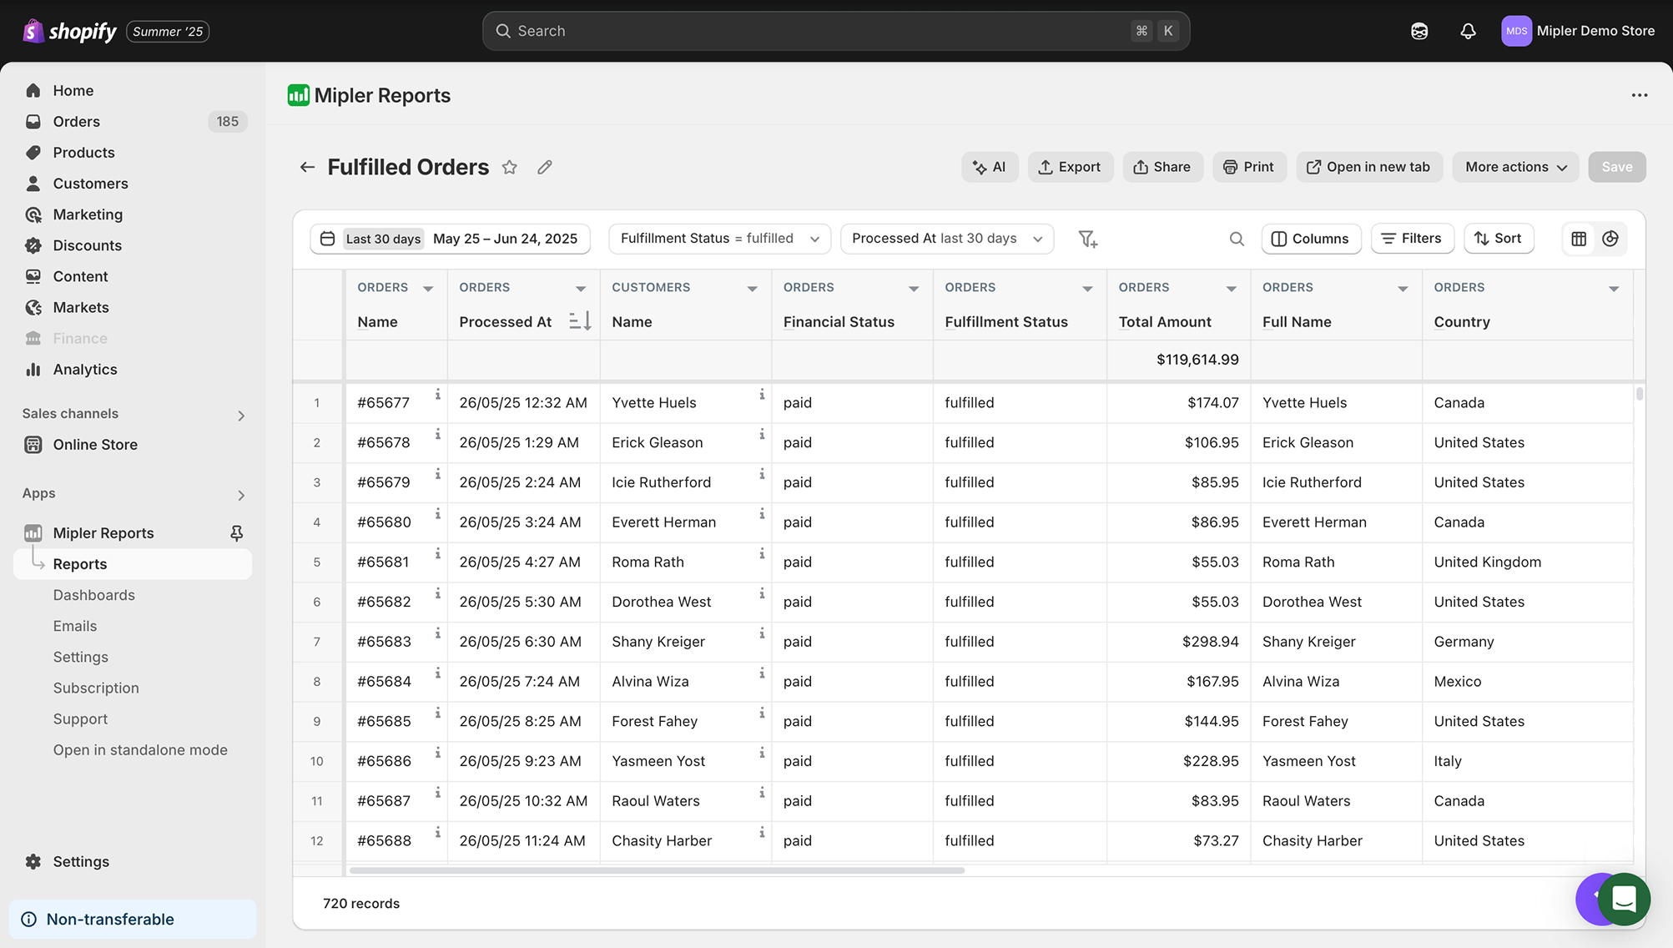Open the Country column header menu

point(1614,287)
